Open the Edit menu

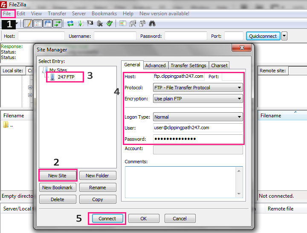(x=21, y=14)
